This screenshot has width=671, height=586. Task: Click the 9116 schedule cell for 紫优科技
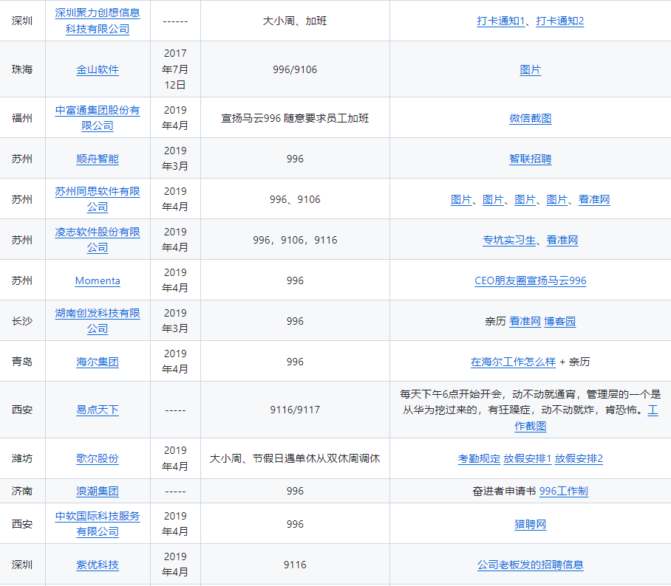coord(295,565)
